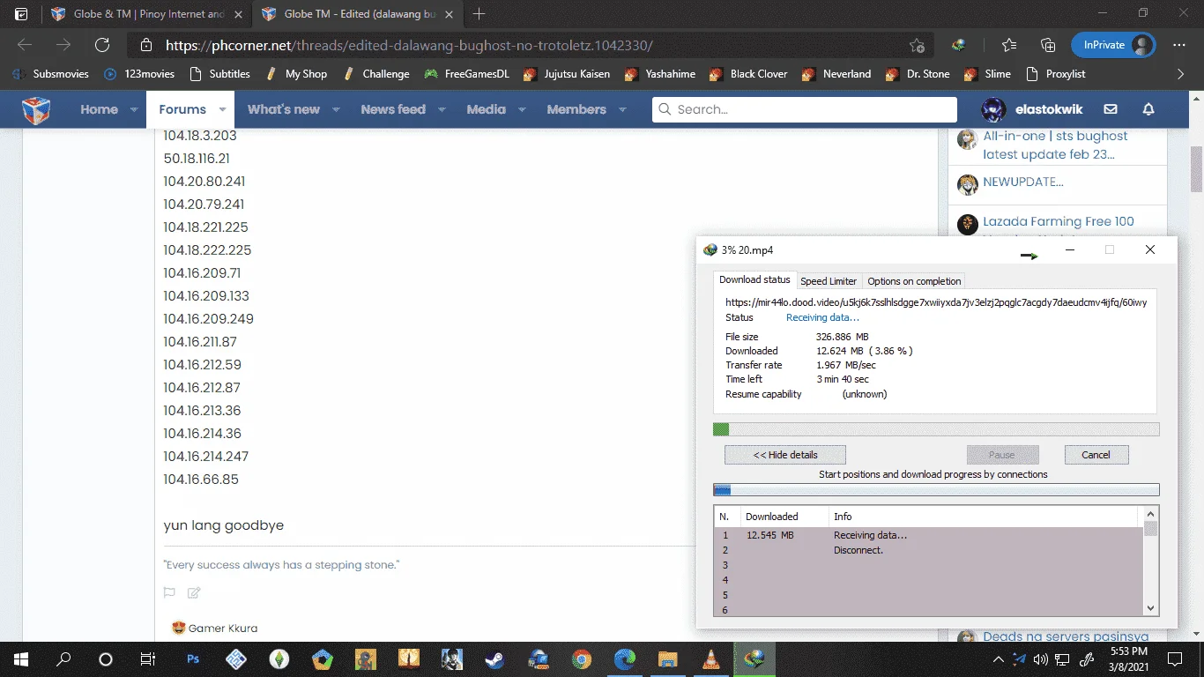Open the browser extension icon beside the favorites star
This screenshot has width=1204, height=677.
click(x=959, y=45)
